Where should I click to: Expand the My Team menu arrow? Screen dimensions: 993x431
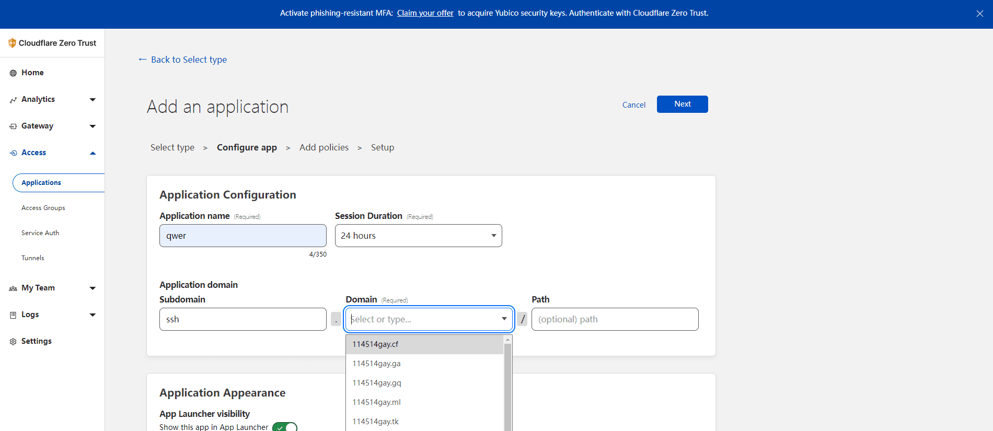93,288
